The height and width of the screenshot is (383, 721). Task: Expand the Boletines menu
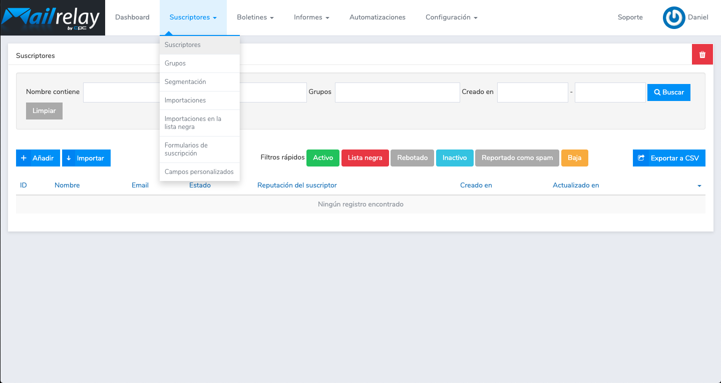pyautogui.click(x=255, y=17)
